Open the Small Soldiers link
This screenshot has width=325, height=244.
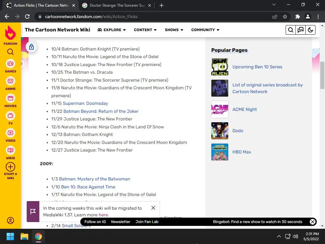pyautogui.click(x=76, y=226)
